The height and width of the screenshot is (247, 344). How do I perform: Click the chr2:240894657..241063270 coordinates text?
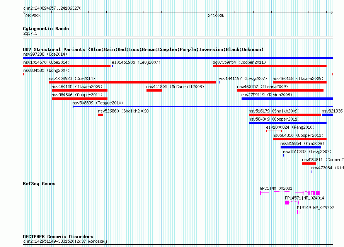point(52,8)
